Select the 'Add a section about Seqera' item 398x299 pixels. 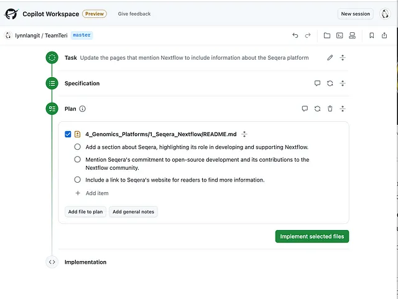point(77,147)
